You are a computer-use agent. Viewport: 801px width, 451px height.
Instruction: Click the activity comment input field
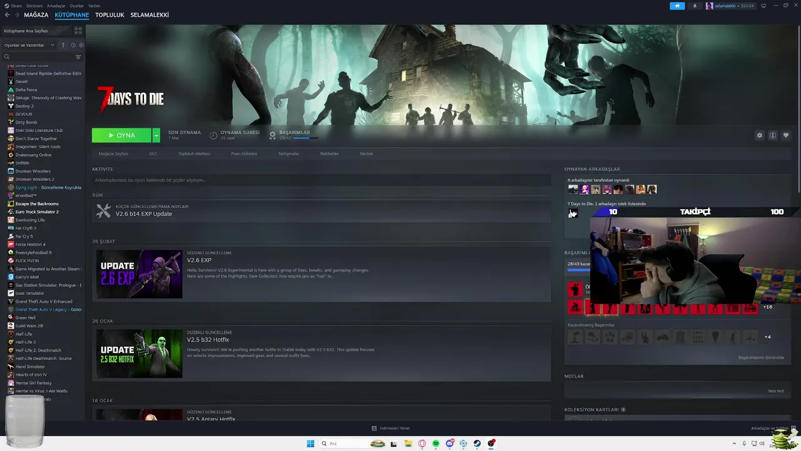tap(322, 180)
